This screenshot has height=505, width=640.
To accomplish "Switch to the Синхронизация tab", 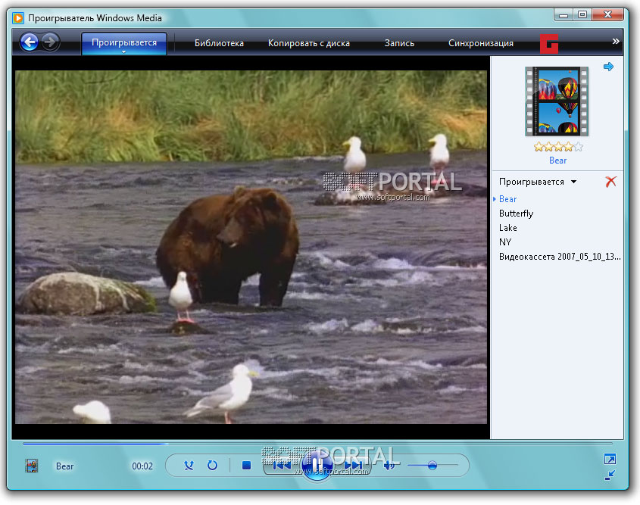I will [480, 43].
